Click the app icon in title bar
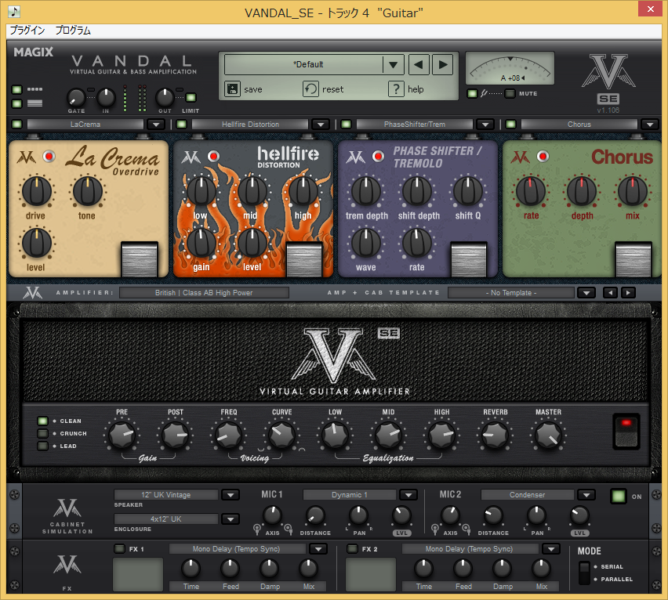The image size is (668, 600). [14, 12]
